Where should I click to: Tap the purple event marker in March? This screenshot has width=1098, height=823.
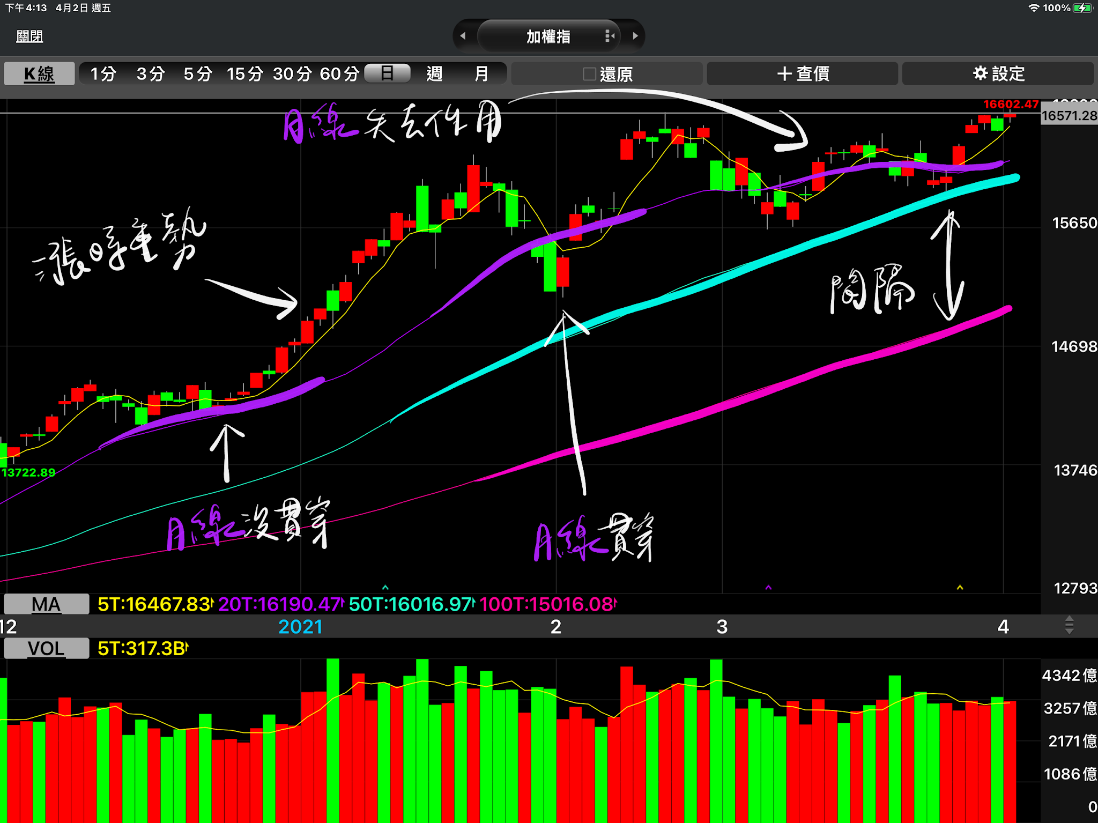point(768,588)
